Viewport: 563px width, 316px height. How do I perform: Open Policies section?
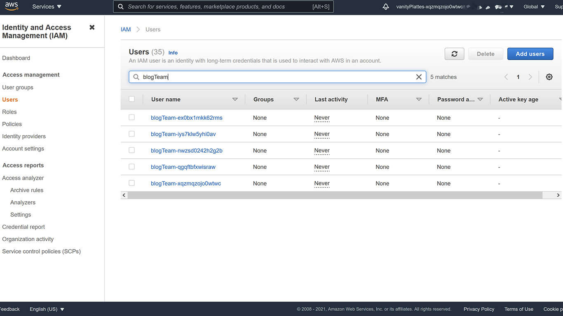coord(12,124)
